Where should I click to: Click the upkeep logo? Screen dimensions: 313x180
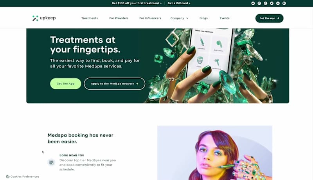44,18
